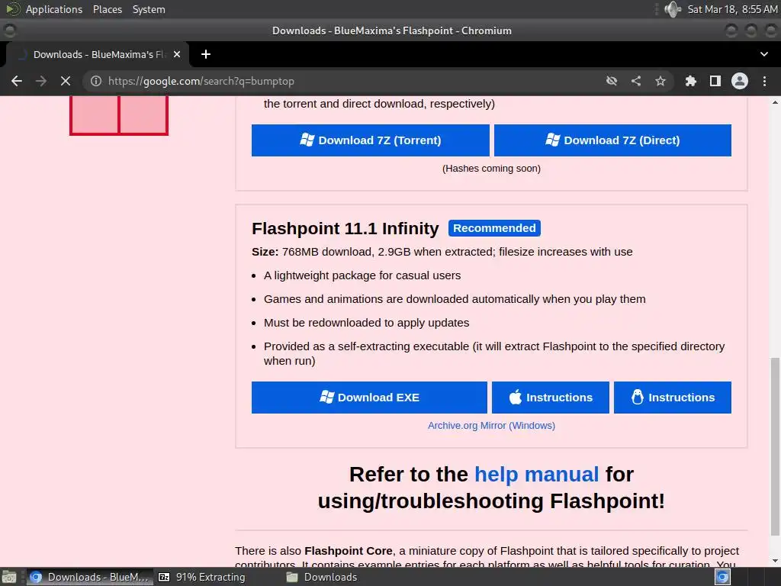This screenshot has width=781, height=586.
Task: Click the workspace switcher icon at bottom right
Action: pos(723,577)
